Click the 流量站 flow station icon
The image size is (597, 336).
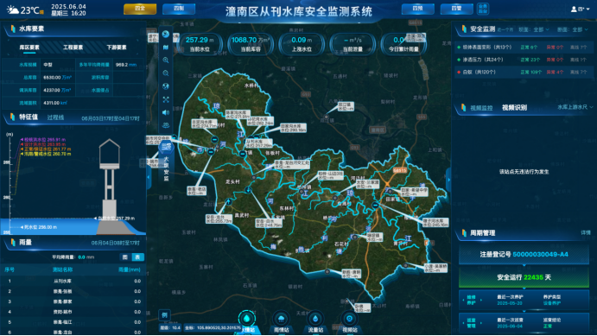tap(315, 319)
